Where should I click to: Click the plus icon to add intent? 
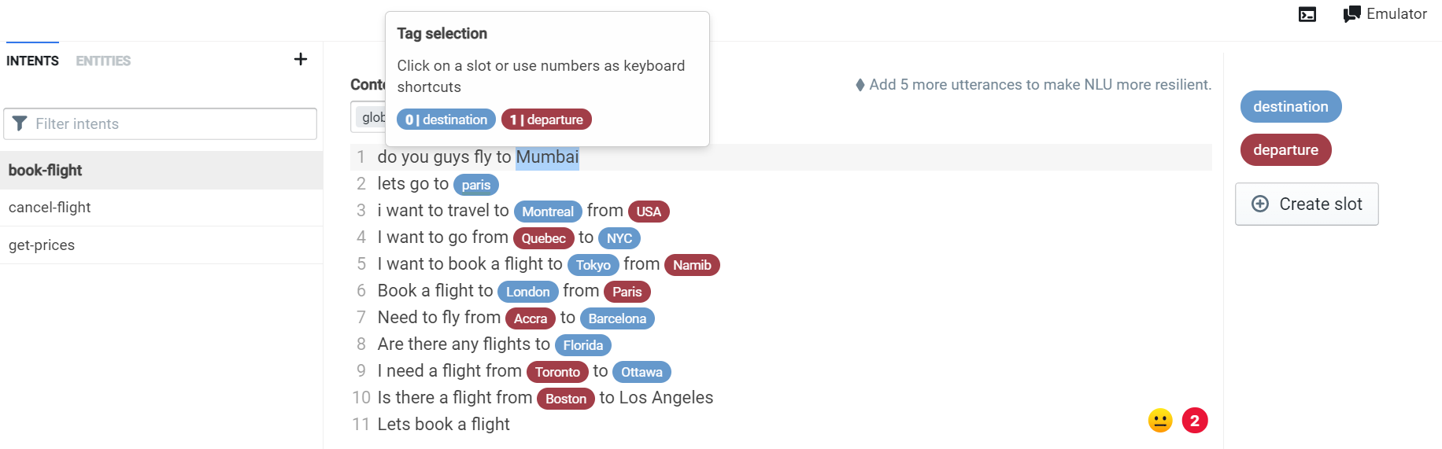tap(301, 59)
